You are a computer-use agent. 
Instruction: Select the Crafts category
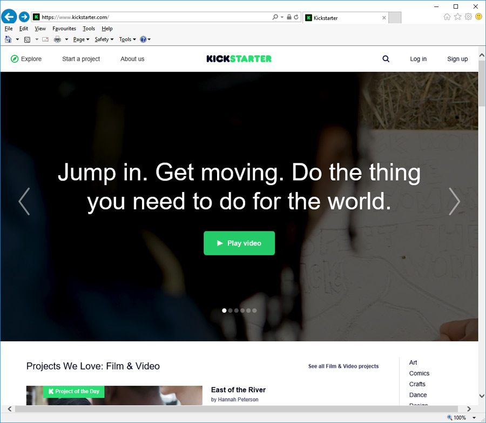tap(417, 384)
